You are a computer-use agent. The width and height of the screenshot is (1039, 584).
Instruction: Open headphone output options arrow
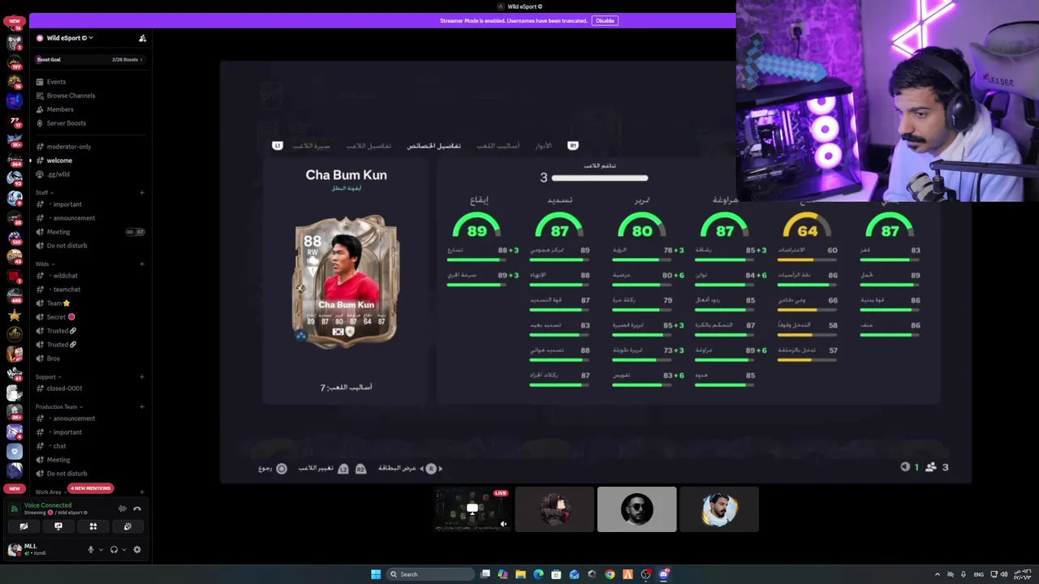point(123,550)
